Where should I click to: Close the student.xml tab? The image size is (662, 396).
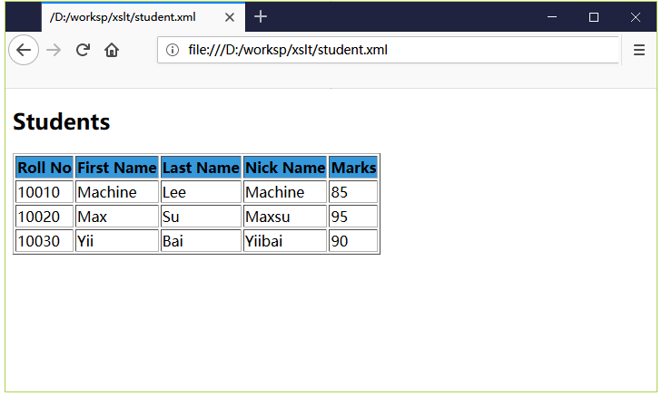pos(229,17)
